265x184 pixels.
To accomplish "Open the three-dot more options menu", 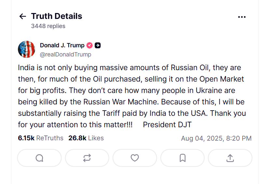I will pos(242,17).
